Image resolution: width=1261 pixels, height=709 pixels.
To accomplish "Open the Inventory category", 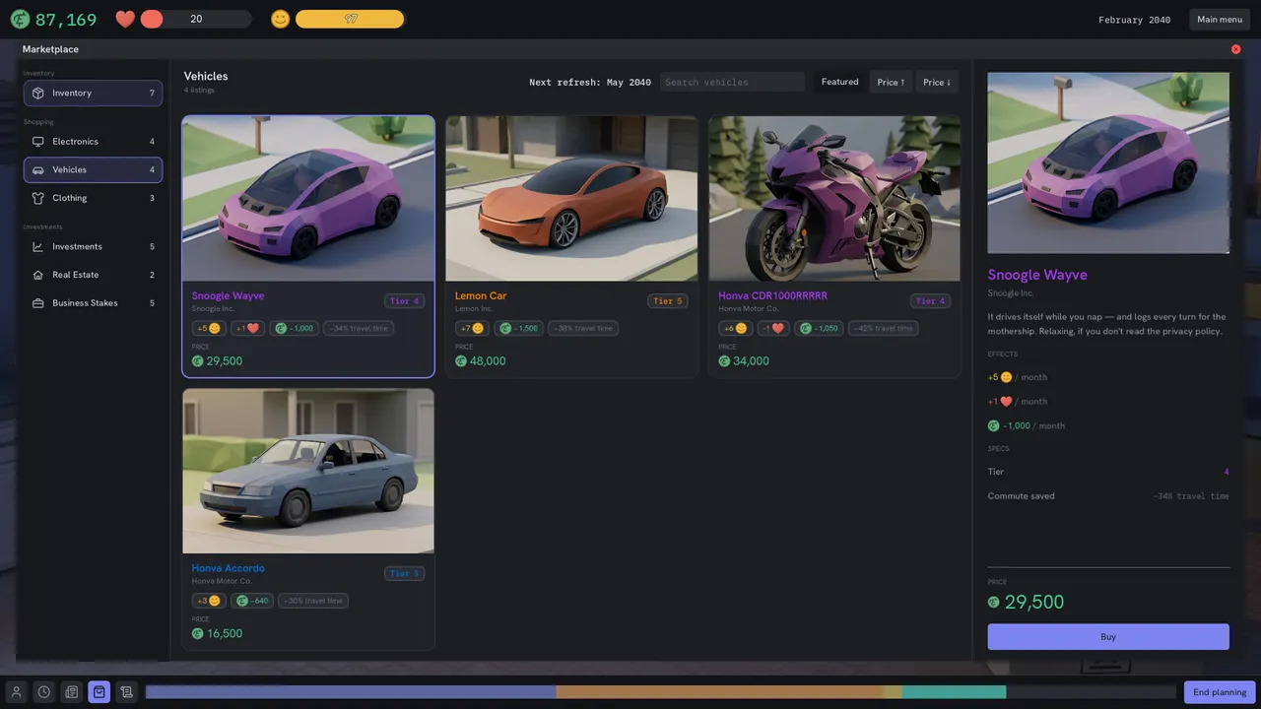I will pyautogui.click(x=93, y=93).
